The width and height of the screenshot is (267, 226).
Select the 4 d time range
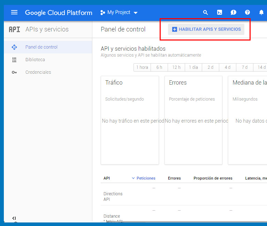228,67
